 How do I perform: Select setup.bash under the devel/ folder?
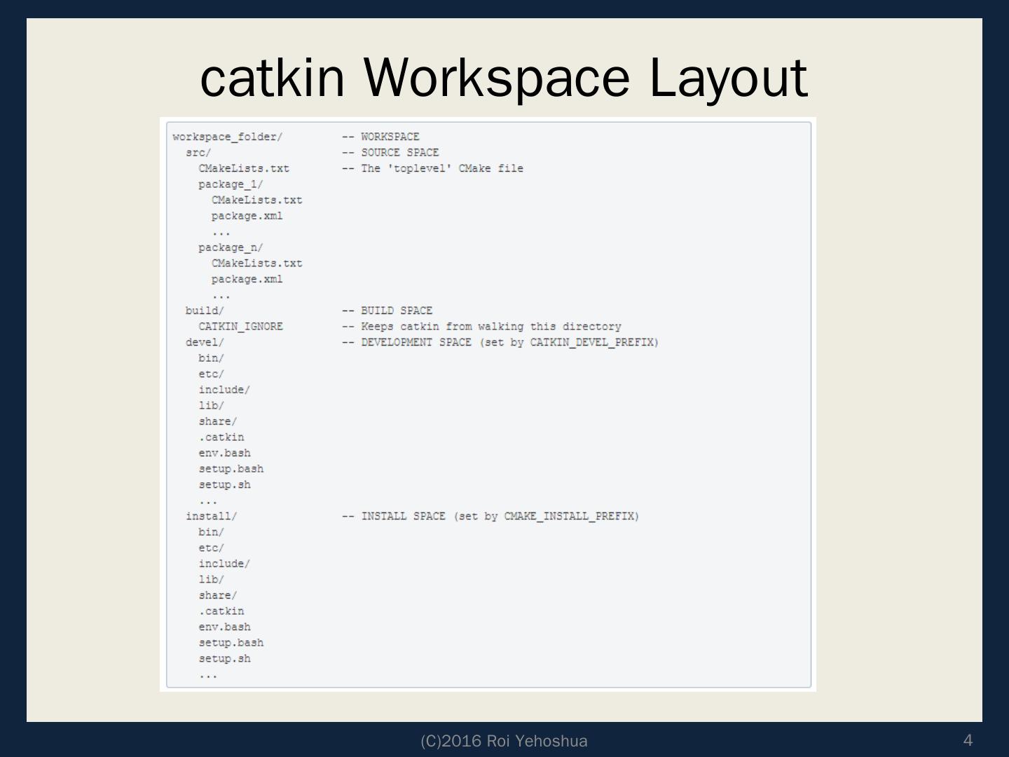point(231,469)
